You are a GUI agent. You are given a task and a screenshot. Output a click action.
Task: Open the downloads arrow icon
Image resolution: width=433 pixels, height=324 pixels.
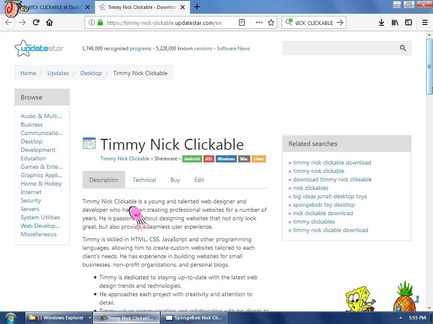click(x=381, y=23)
